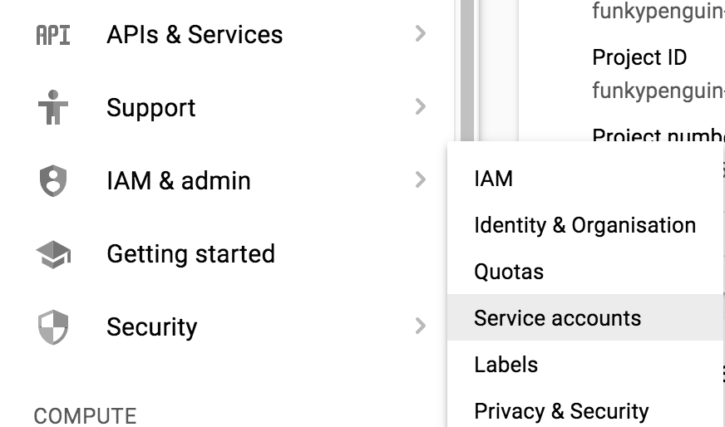Select Security in the navigation menu
This screenshot has width=725, height=427.
(152, 327)
